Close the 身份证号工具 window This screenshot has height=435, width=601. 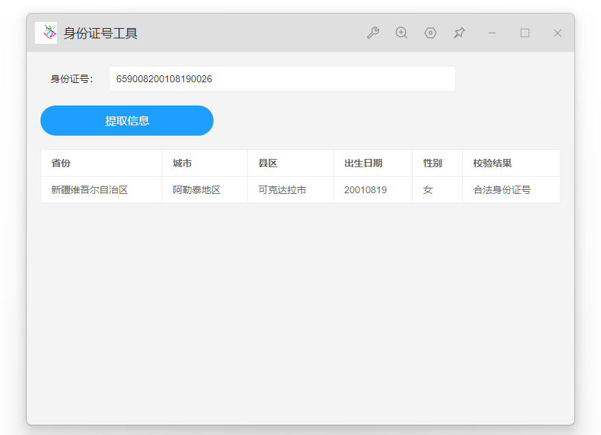point(558,33)
